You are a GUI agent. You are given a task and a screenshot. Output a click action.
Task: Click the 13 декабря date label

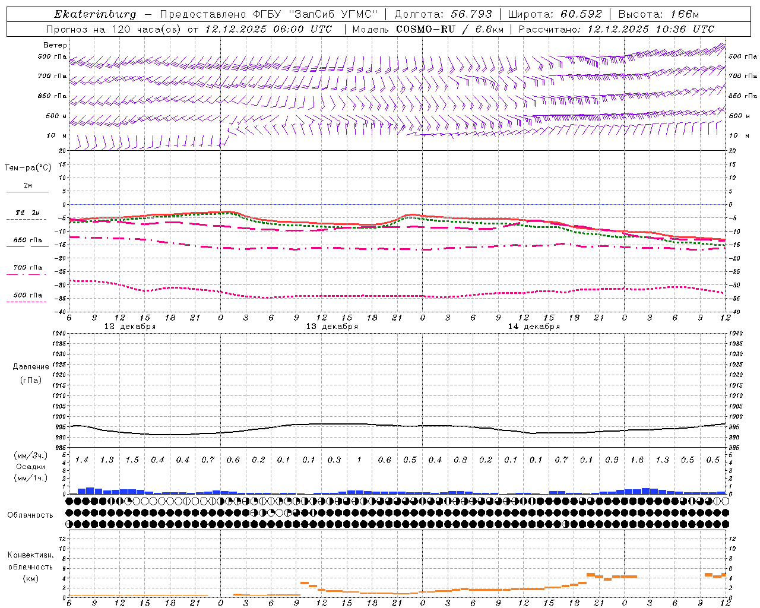332,327
